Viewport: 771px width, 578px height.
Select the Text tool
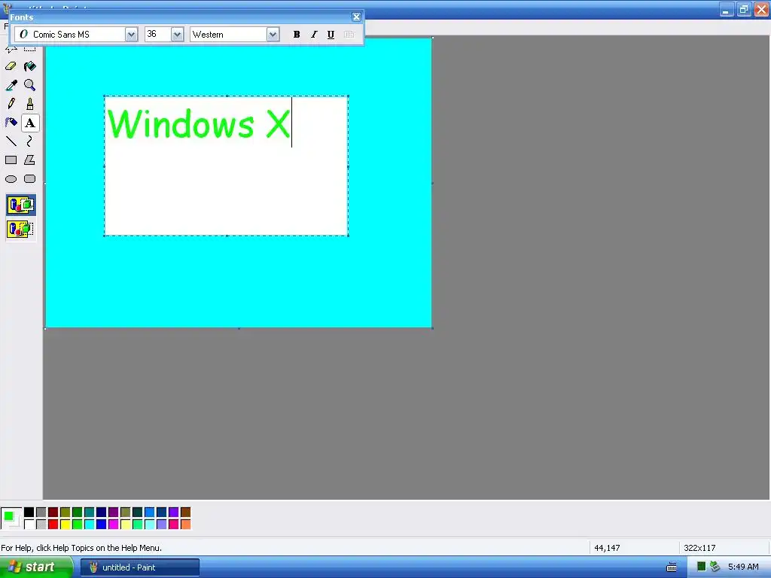[30, 123]
